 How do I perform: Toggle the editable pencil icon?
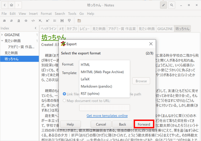[x=163, y=5]
